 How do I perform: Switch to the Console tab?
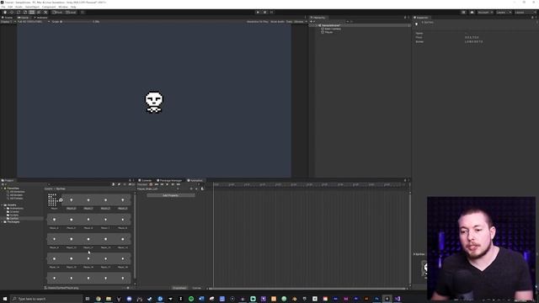click(145, 180)
